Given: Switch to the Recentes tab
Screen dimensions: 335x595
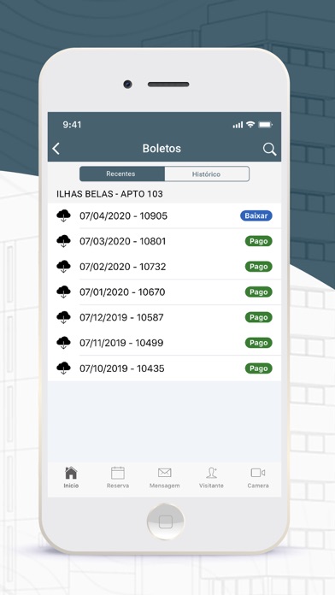Looking at the screenshot, I should (122, 174).
